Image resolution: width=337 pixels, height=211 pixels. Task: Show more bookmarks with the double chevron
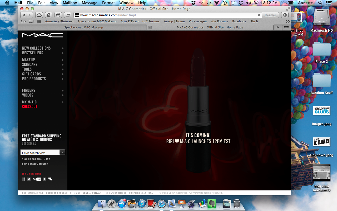[288, 21]
